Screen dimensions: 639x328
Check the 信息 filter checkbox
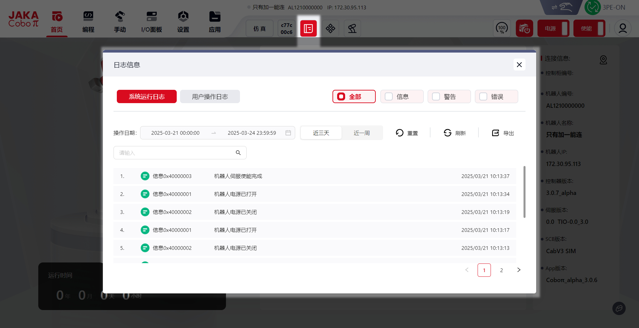[389, 96]
